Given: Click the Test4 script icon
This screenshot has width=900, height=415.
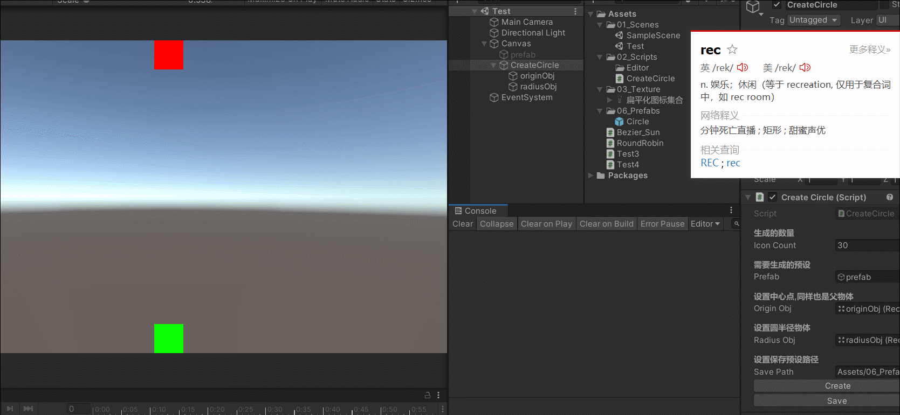Looking at the screenshot, I should click(610, 165).
